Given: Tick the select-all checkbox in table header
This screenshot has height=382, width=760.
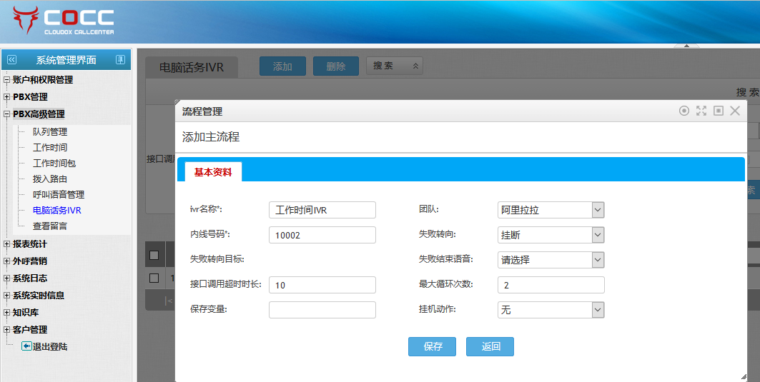Looking at the screenshot, I should pos(154,255).
